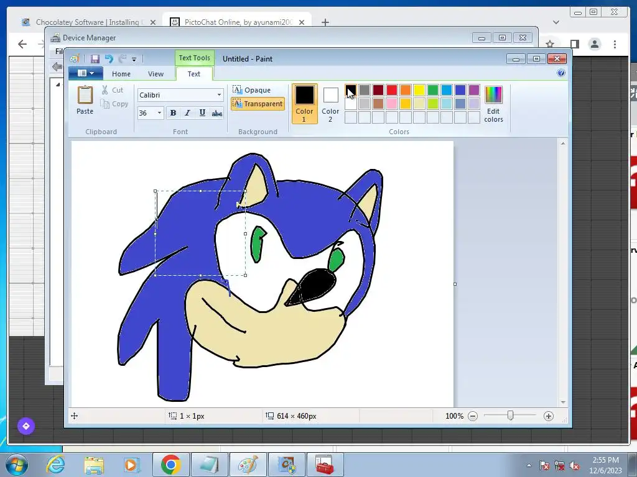Click Chrome back arrow
Viewport: 637px width, 477px height.
22,44
